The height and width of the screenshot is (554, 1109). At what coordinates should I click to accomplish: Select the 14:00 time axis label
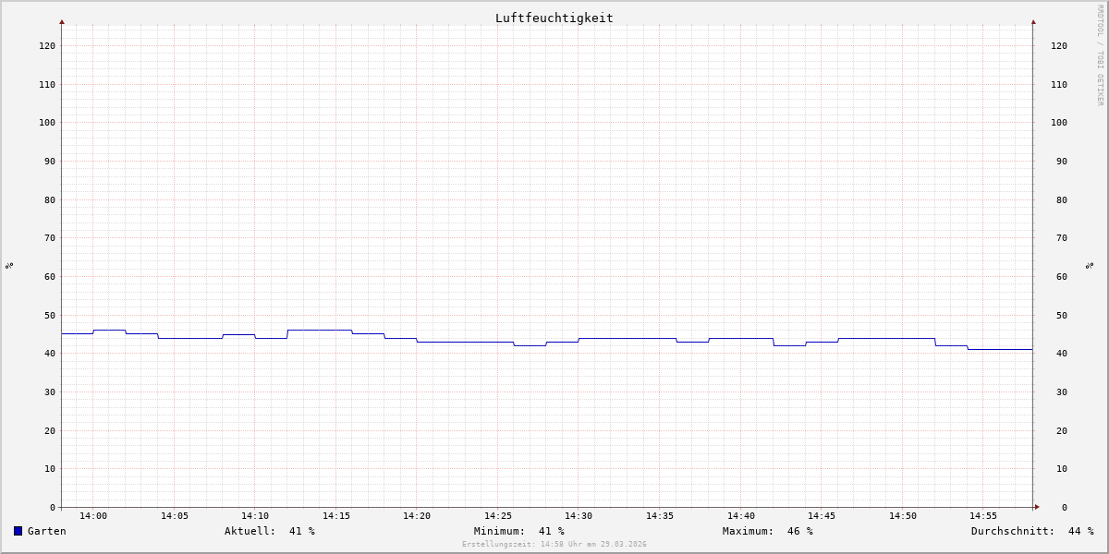[x=93, y=516]
